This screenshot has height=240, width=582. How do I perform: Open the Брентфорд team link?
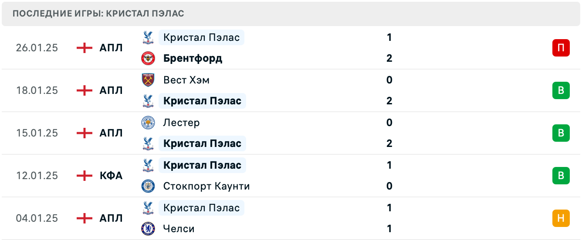point(193,58)
